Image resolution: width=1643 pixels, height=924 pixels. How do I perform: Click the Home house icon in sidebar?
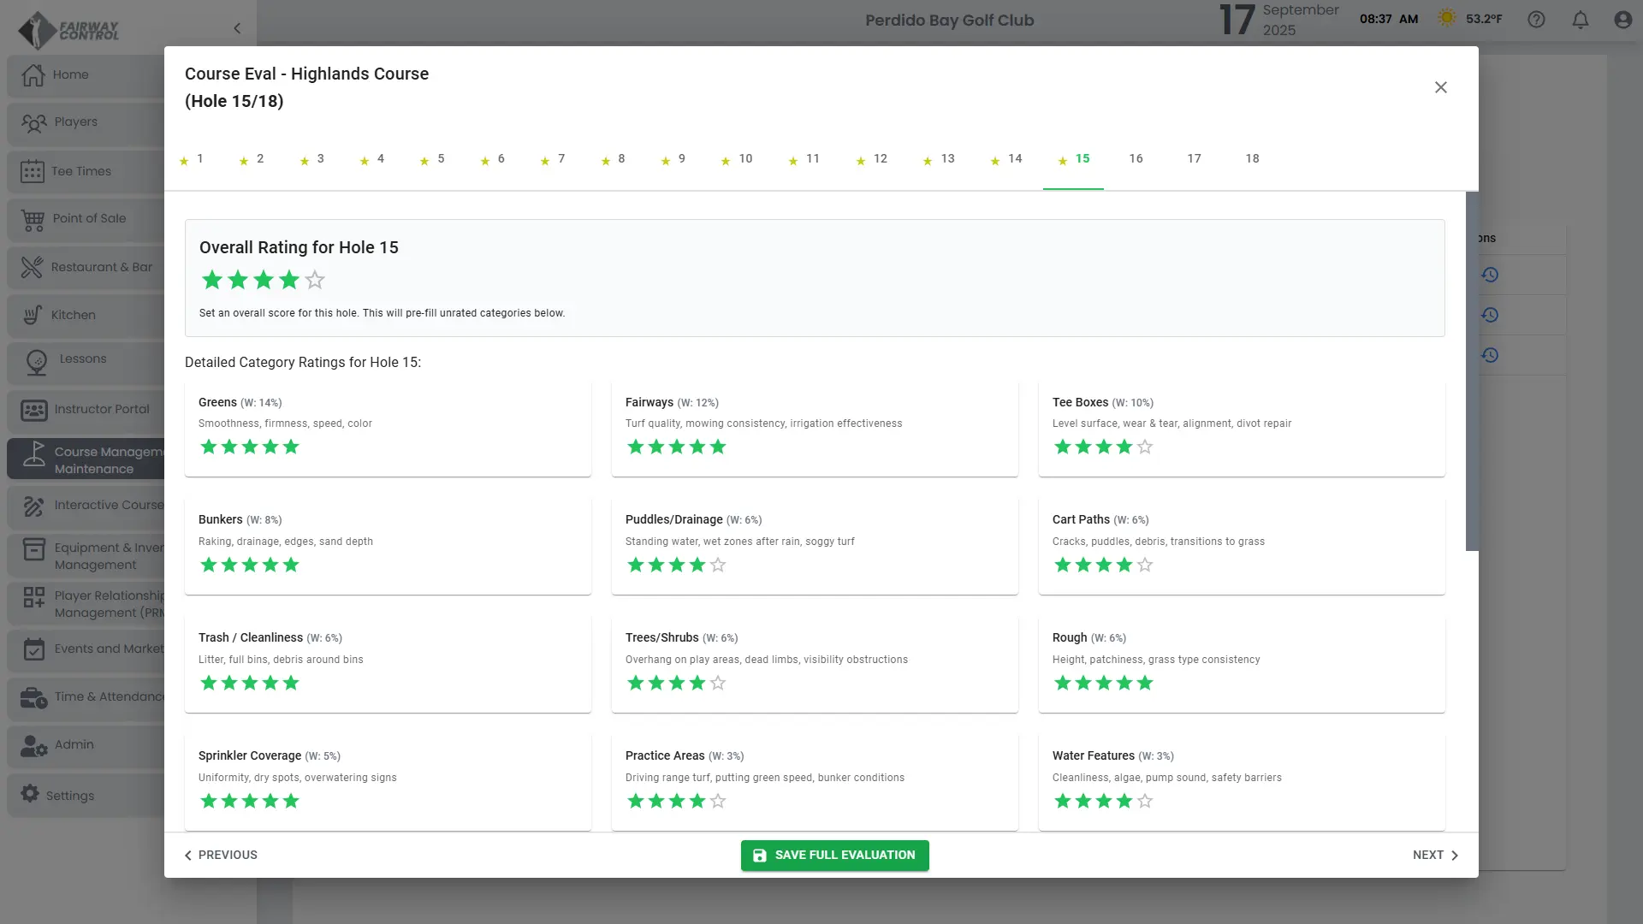(33, 75)
